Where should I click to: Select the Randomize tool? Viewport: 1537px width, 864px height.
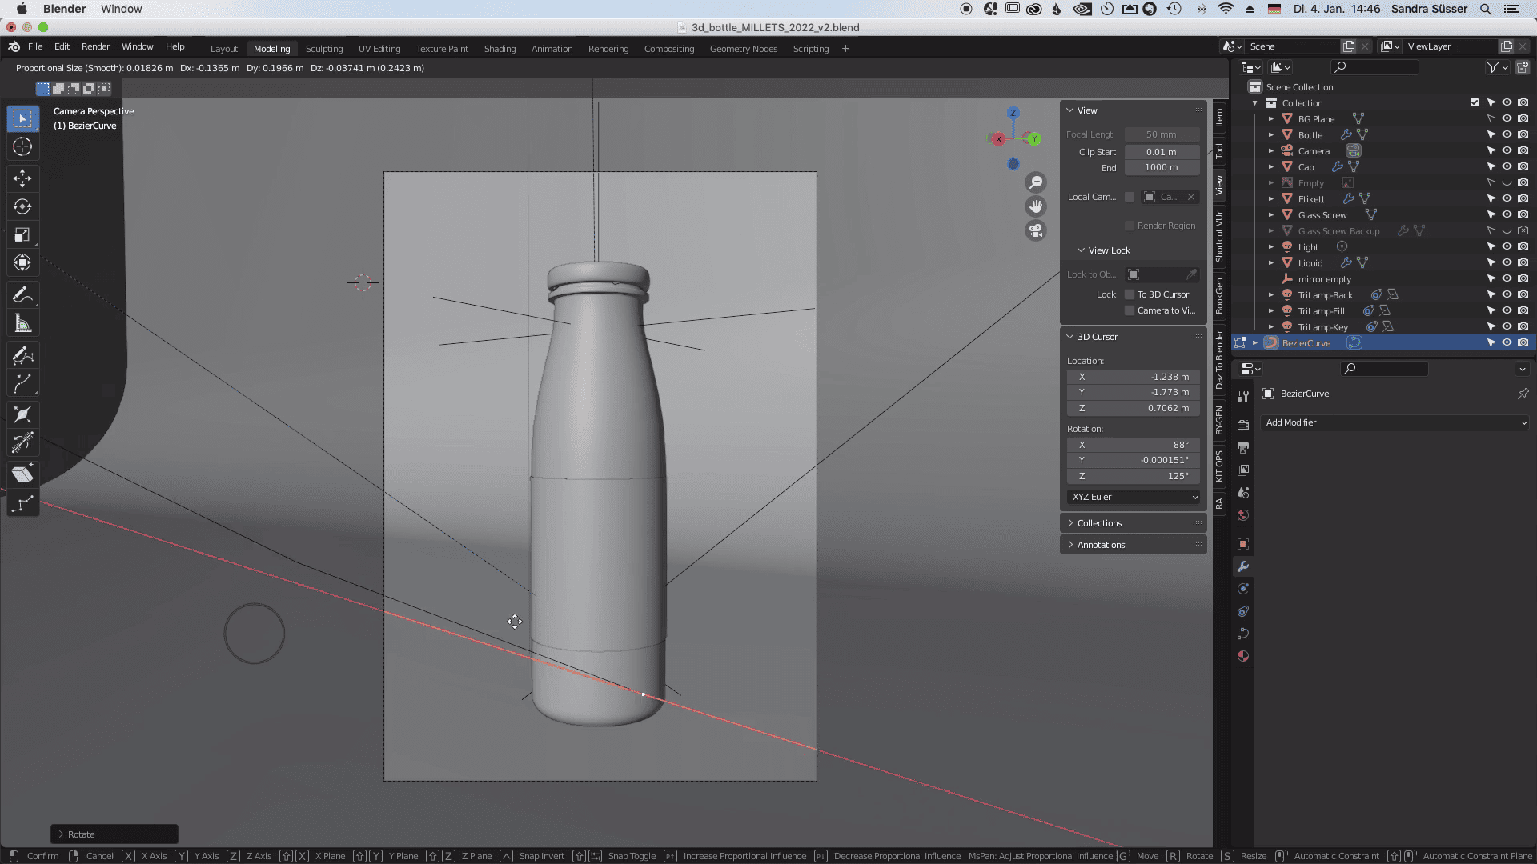pos(22,503)
